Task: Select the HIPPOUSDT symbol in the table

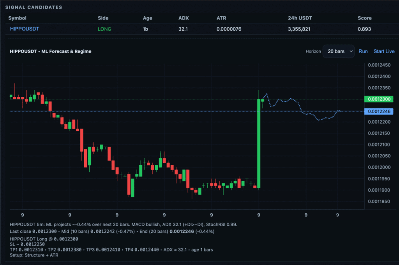Action: (x=24, y=29)
